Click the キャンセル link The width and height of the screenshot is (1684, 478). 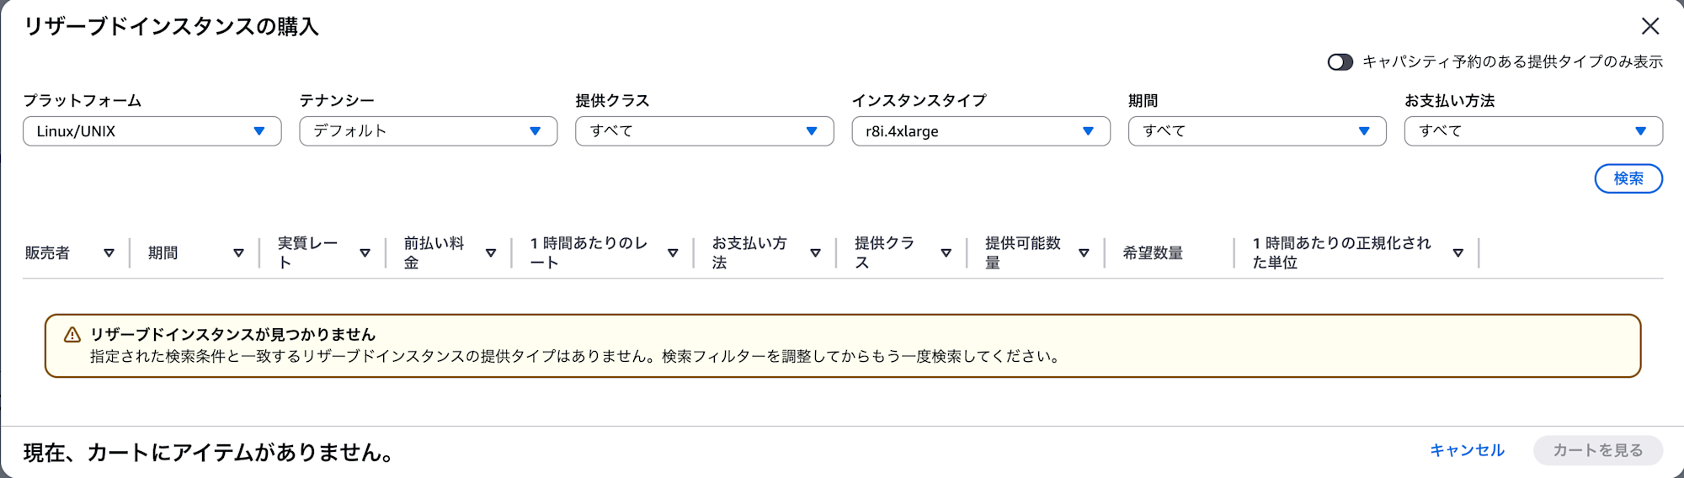pyautogui.click(x=1467, y=450)
